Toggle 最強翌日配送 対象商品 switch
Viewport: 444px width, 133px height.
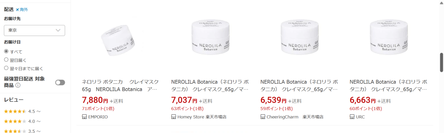click(x=60, y=82)
